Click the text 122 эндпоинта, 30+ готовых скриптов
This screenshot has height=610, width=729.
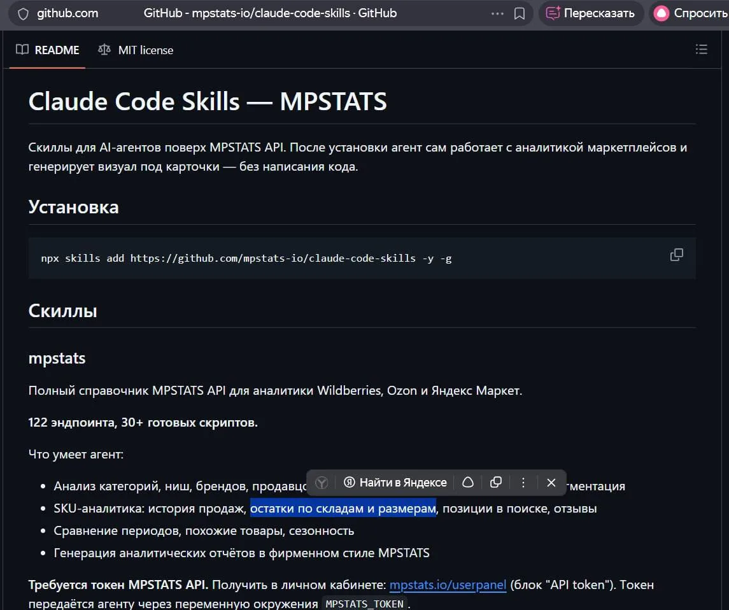click(143, 423)
